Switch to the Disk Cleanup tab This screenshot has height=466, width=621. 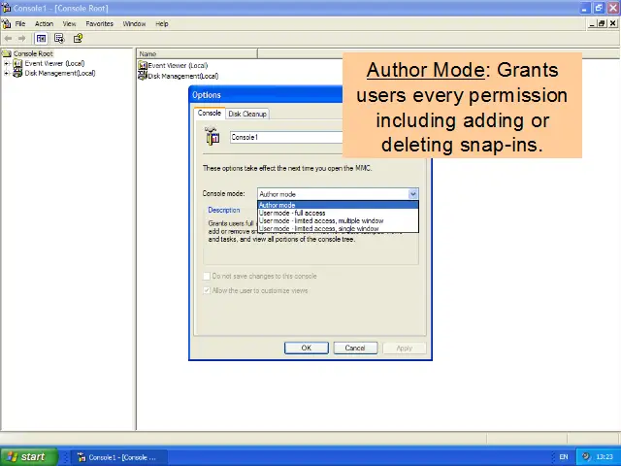(247, 114)
